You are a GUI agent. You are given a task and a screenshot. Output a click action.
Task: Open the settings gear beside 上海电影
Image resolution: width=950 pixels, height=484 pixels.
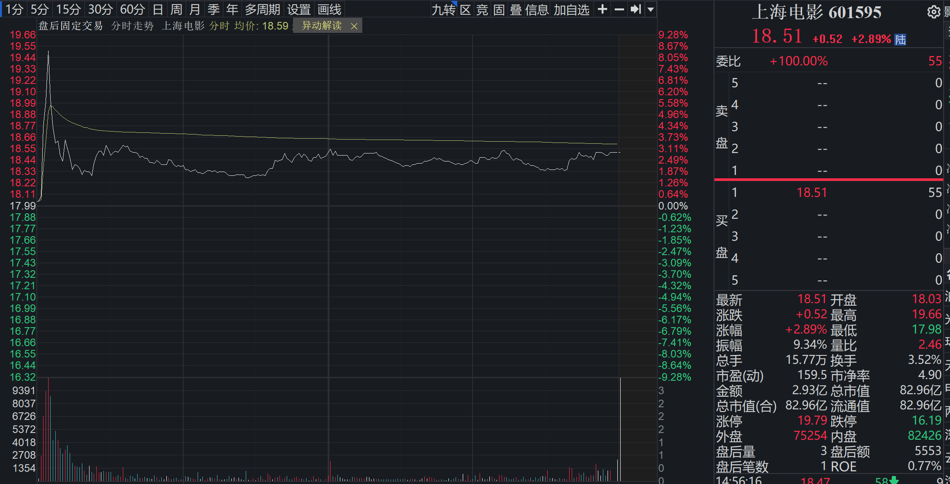point(934,12)
